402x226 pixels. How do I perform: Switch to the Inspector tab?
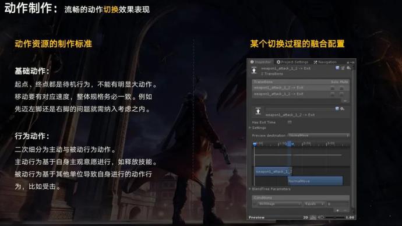coord(260,62)
